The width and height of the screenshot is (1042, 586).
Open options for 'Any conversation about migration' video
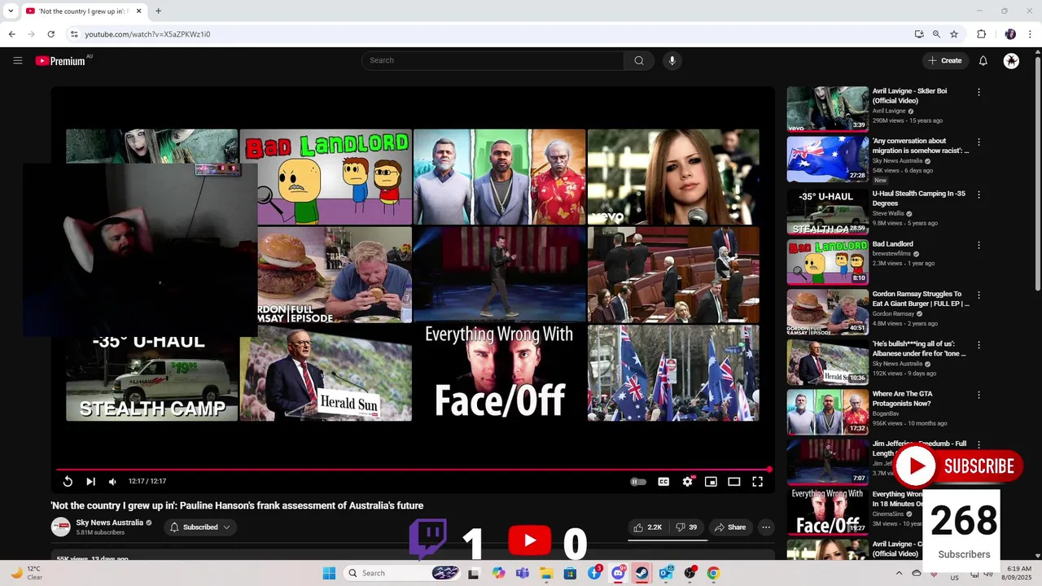point(979,142)
